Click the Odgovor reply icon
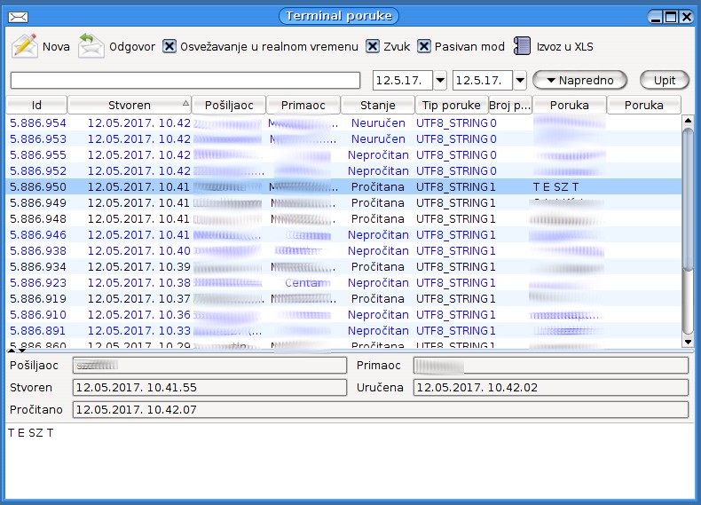The image size is (701, 505). [91, 46]
